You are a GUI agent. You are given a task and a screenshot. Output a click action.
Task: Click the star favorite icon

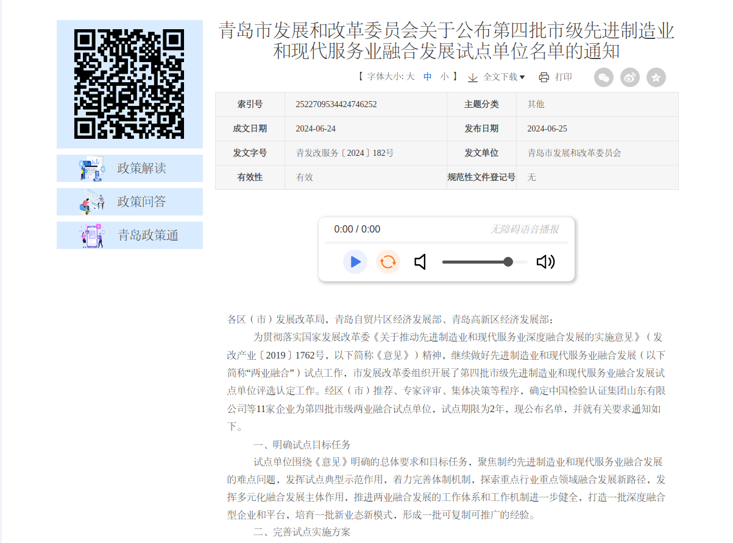656,77
